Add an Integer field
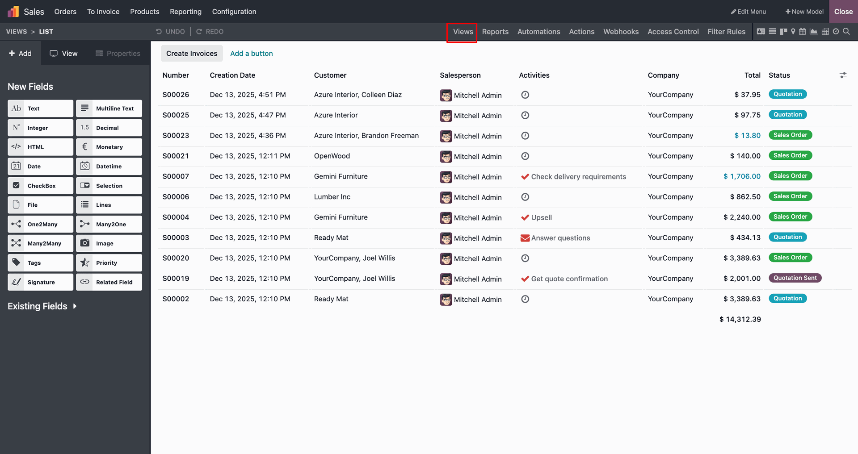The height and width of the screenshot is (454, 858). [x=40, y=128]
